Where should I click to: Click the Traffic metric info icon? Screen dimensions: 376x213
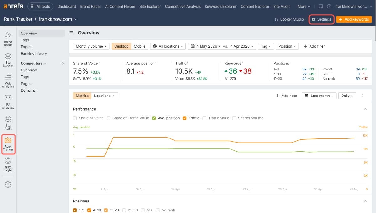tap(187, 62)
